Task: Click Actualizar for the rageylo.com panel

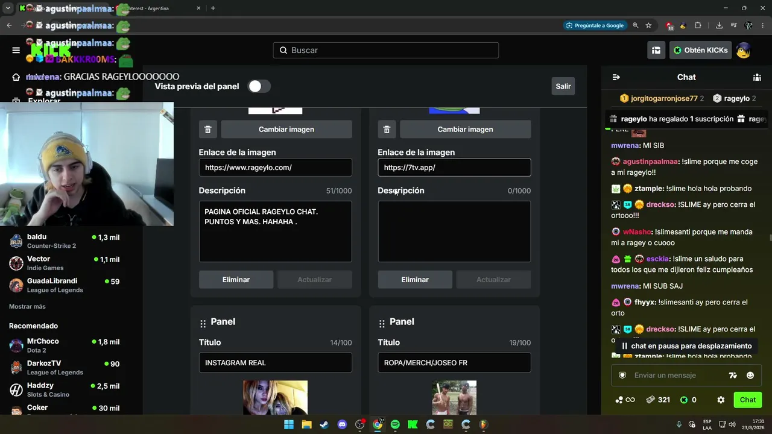Action: 315,280
